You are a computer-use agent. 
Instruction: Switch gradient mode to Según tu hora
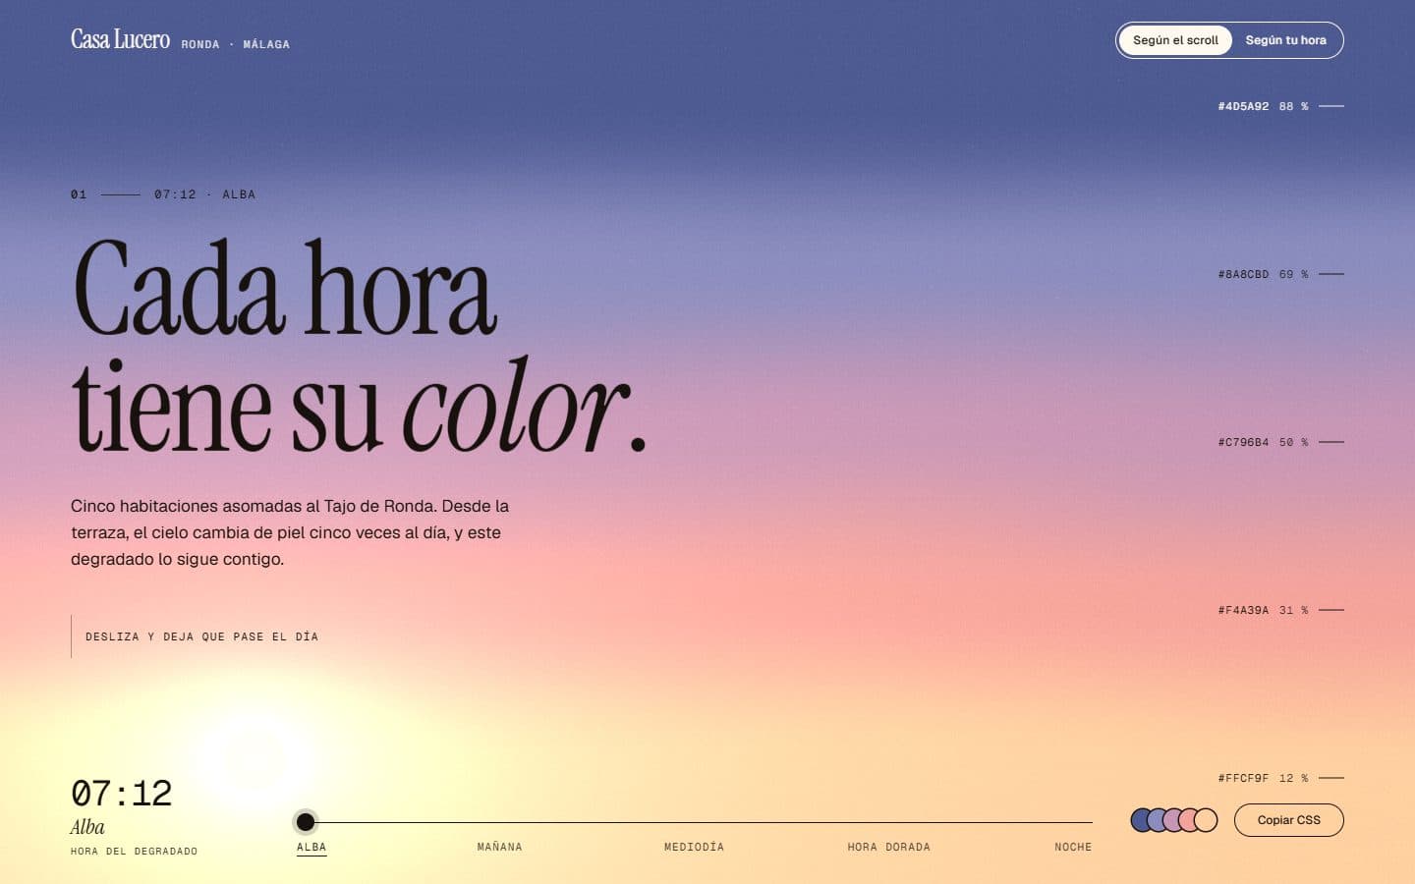click(x=1285, y=40)
